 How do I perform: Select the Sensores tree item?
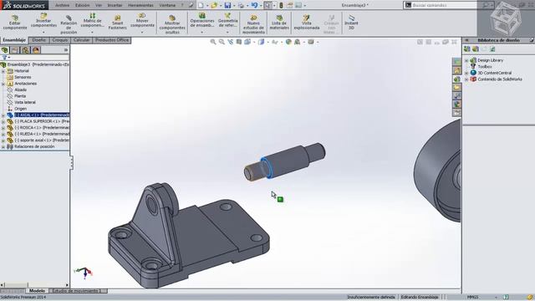click(x=23, y=77)
